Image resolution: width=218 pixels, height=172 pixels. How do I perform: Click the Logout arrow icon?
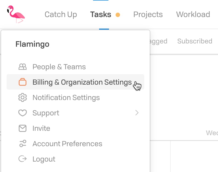click(23, 159)
